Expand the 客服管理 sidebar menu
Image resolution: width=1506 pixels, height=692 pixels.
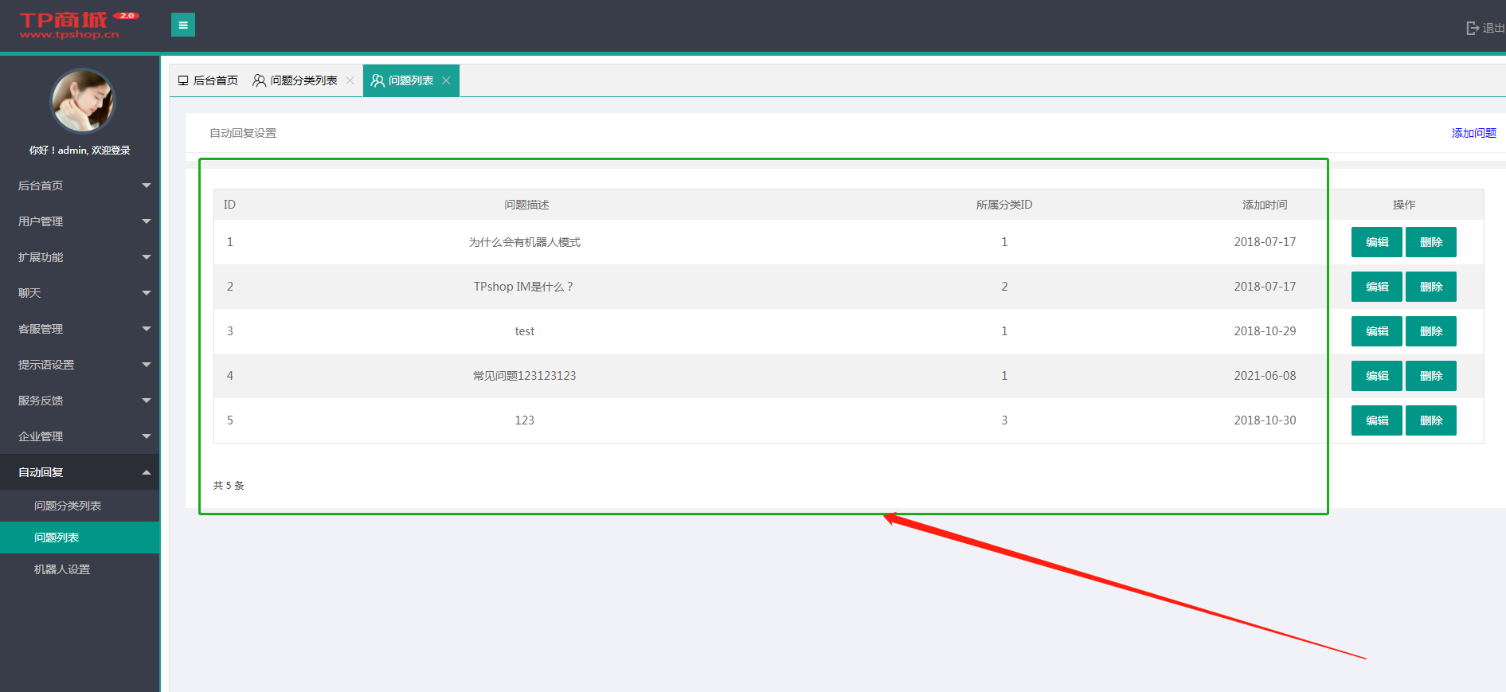pos(80,329)
